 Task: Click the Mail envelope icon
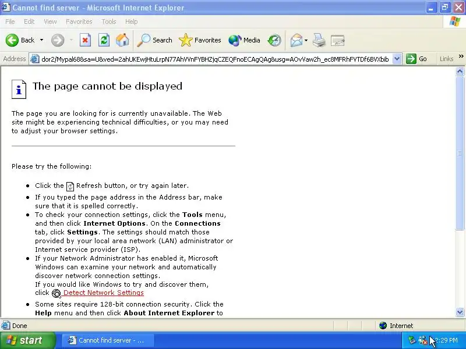(296, 40)
